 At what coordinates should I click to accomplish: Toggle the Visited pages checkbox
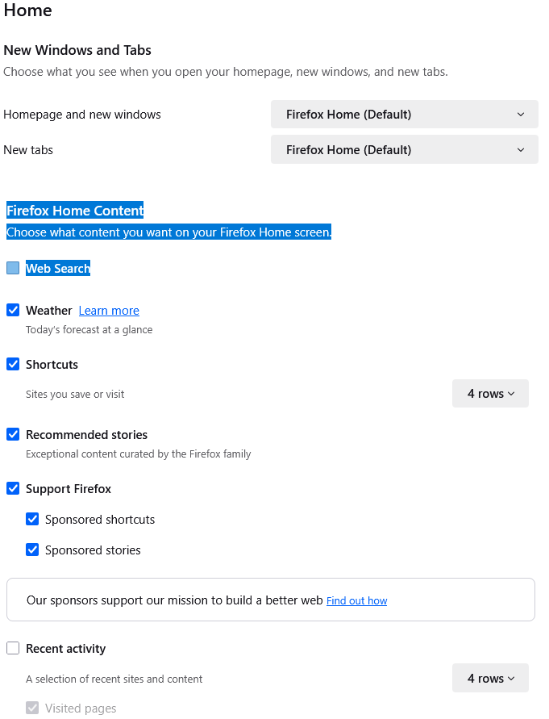(32, 709)
